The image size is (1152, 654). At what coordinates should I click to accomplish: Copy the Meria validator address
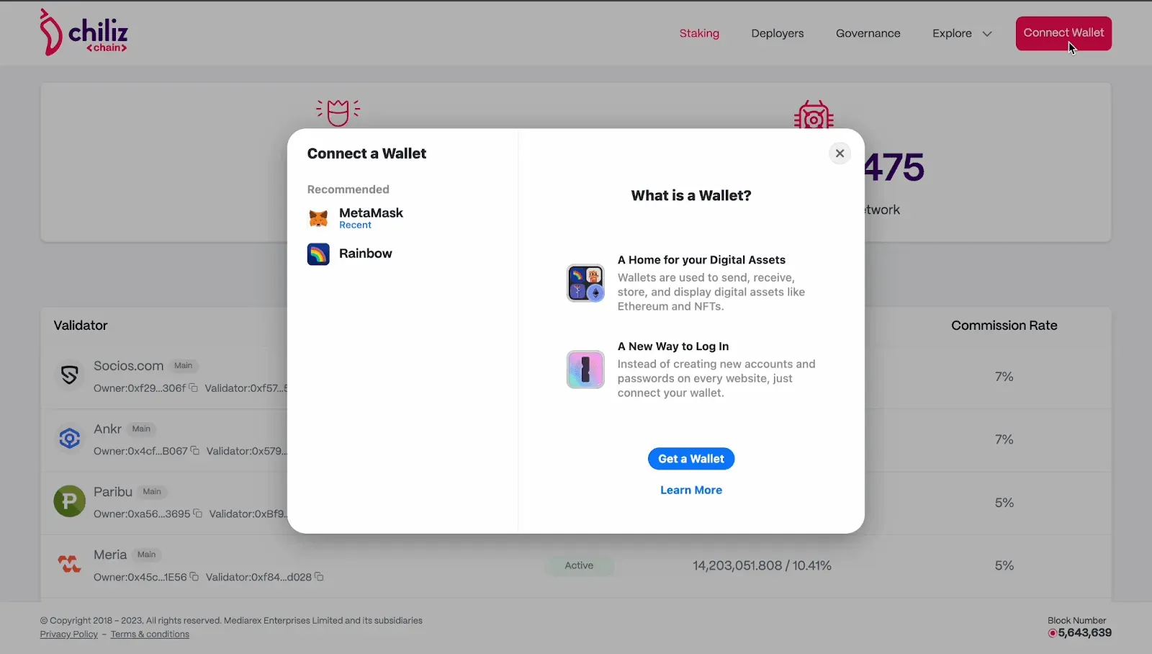319,577
